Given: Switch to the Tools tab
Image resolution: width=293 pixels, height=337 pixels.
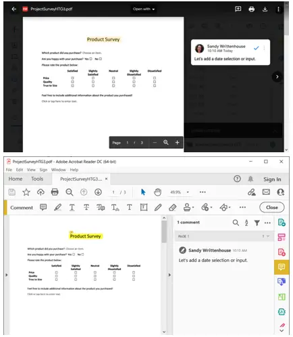Looking at the screenshot, I should tap(37, 179).
